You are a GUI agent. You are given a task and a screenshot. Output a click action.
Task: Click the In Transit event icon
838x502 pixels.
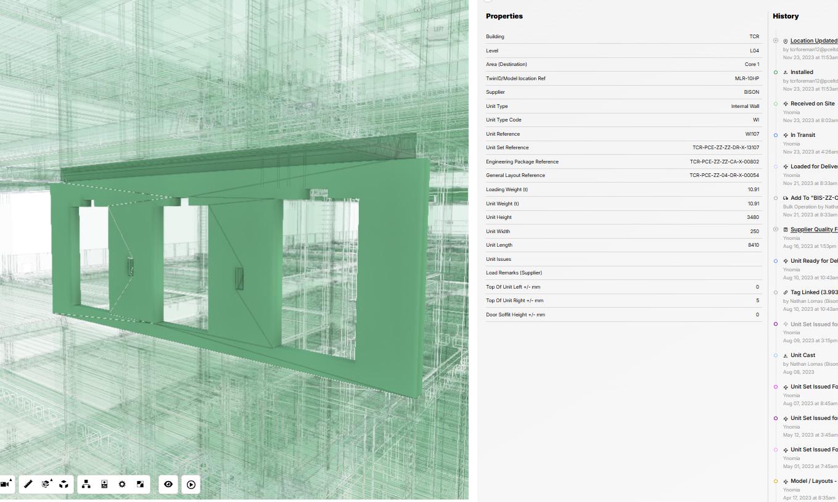pos(786,135)
